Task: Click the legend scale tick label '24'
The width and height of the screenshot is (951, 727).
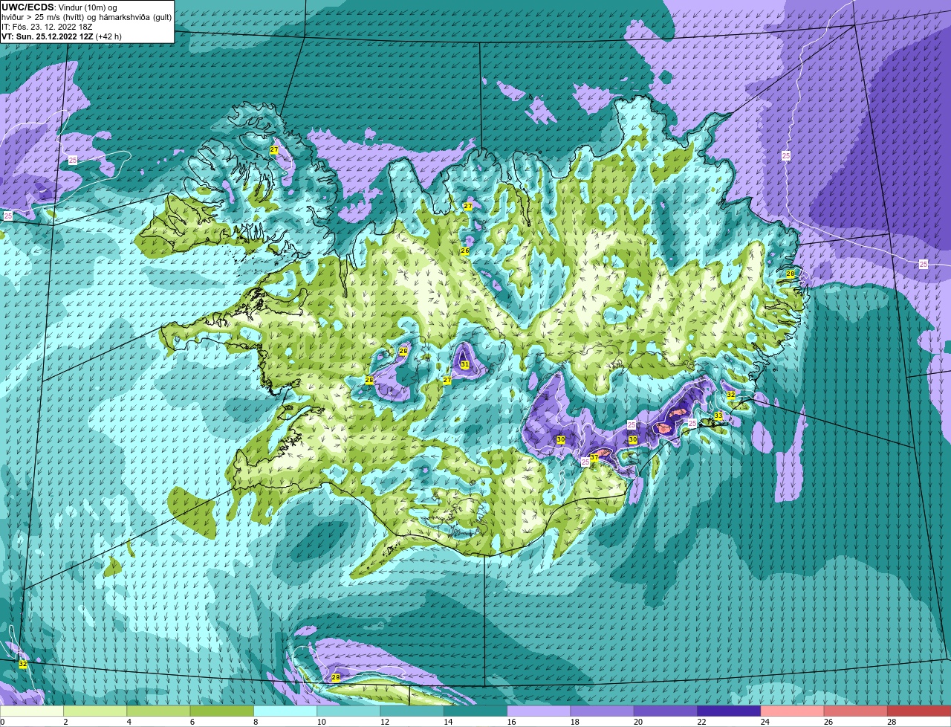Action: coord(765,722)
